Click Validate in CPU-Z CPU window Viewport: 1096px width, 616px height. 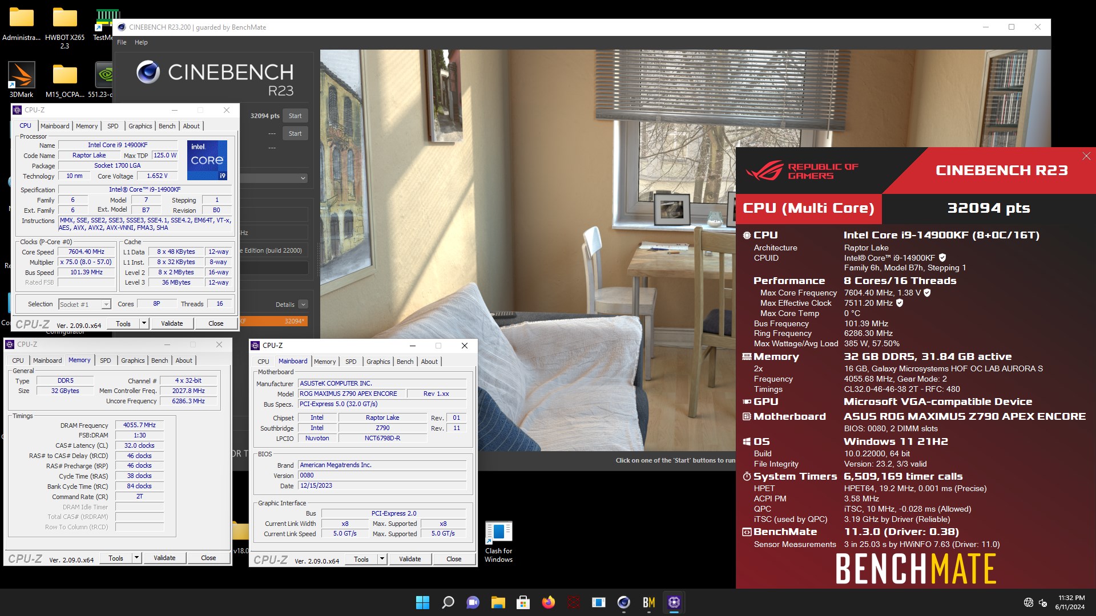click(x=172, y=323)
